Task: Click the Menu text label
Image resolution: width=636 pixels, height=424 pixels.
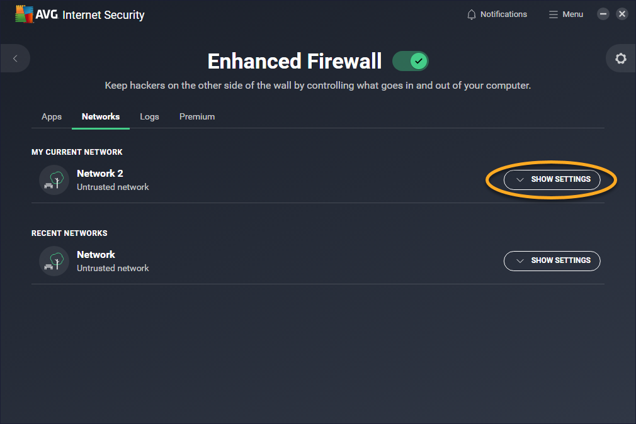Action: 573,14
